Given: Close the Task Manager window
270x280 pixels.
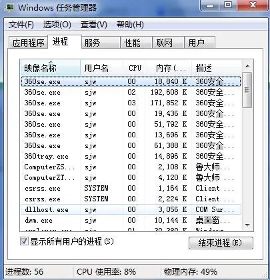Looking at the screenshot, I should point(252,5).
